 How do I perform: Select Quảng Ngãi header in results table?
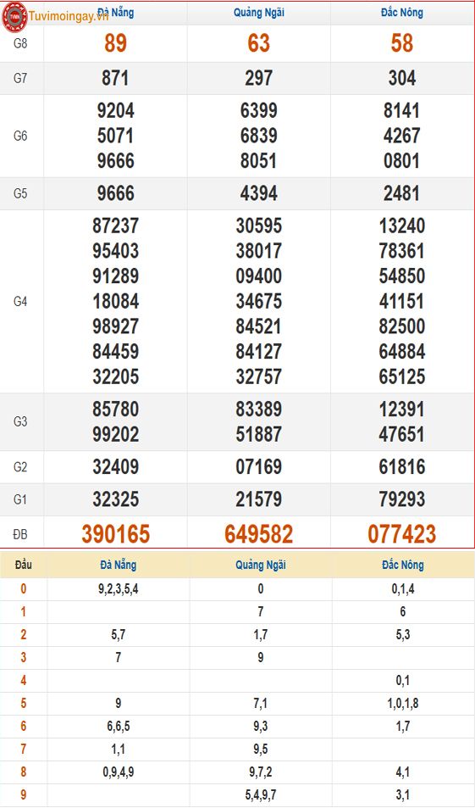pyautogui.click(x=259, y=13)
